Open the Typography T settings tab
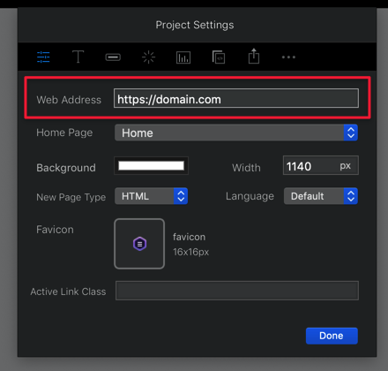Screen dimensions: 388x371 tap(78, 57)
